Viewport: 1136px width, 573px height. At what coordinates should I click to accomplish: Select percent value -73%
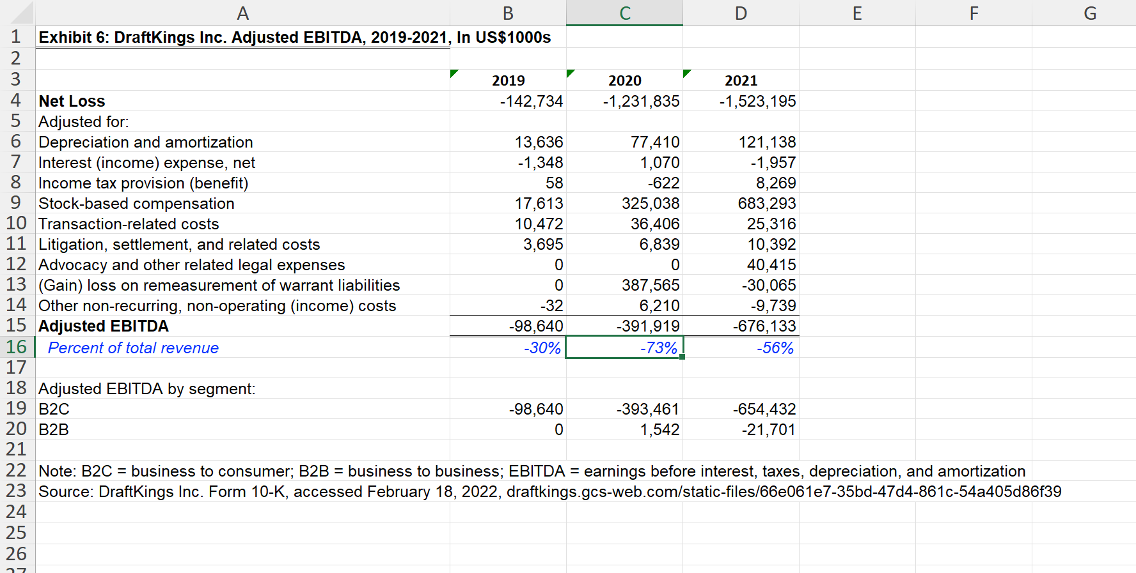pyautogui.click(x=624, y=348)
